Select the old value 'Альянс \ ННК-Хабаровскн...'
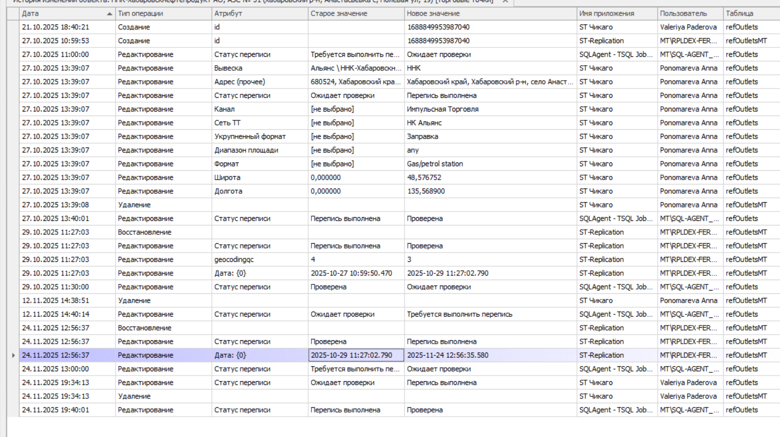 356,68
